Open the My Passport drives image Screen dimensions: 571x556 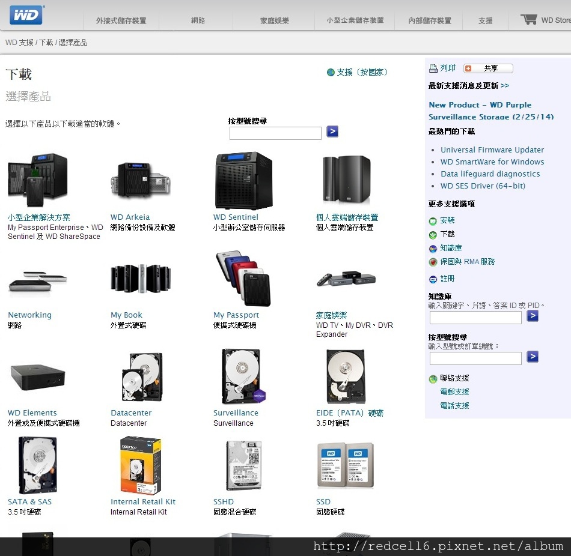click(x=243, y=279)
